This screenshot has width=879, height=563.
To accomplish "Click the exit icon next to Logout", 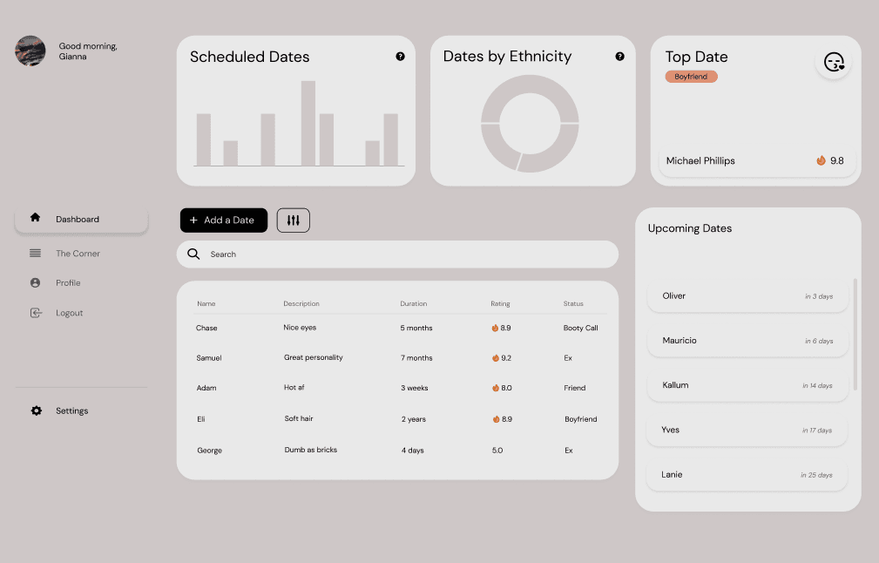I will click(36, 312).
